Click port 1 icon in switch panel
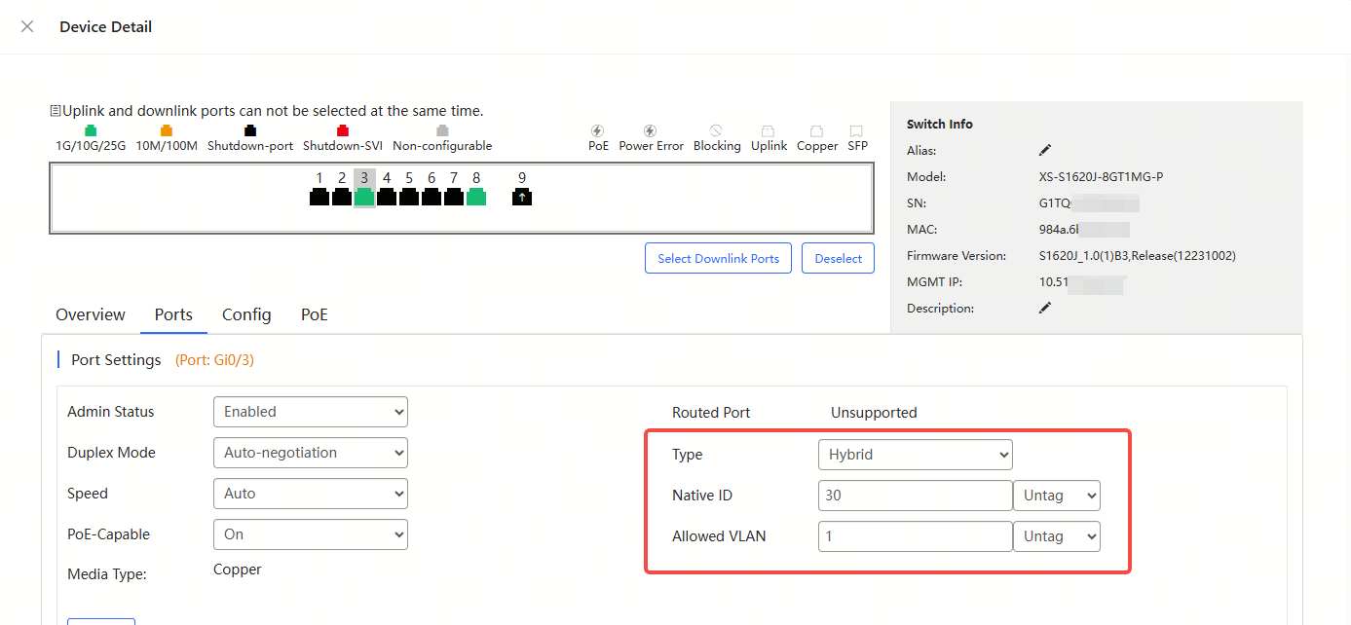1351x625 pixels. point(319,197)
